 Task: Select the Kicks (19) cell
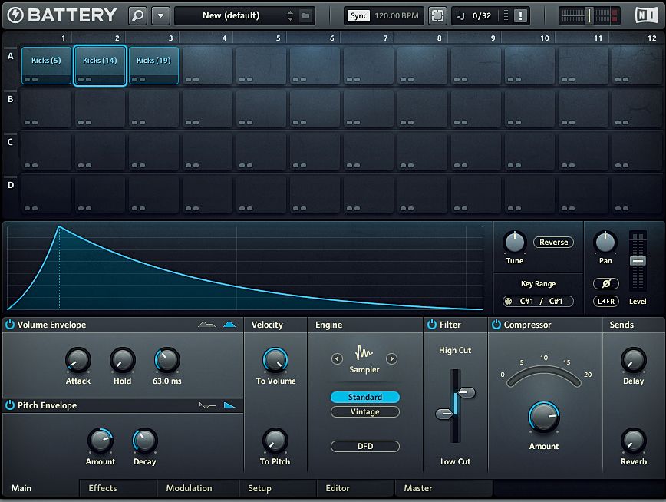tap(153, 64)
